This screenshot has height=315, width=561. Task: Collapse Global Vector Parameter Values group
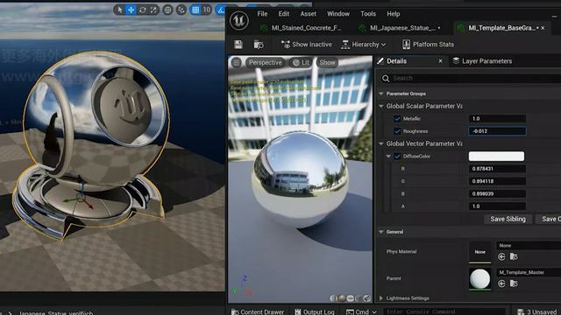(x=381, y=143)
